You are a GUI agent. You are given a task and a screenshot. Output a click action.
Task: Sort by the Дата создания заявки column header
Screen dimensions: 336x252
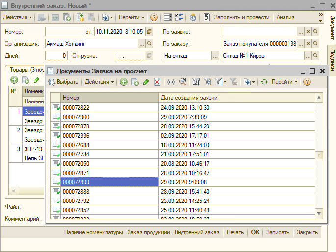(x=237, y=98)
